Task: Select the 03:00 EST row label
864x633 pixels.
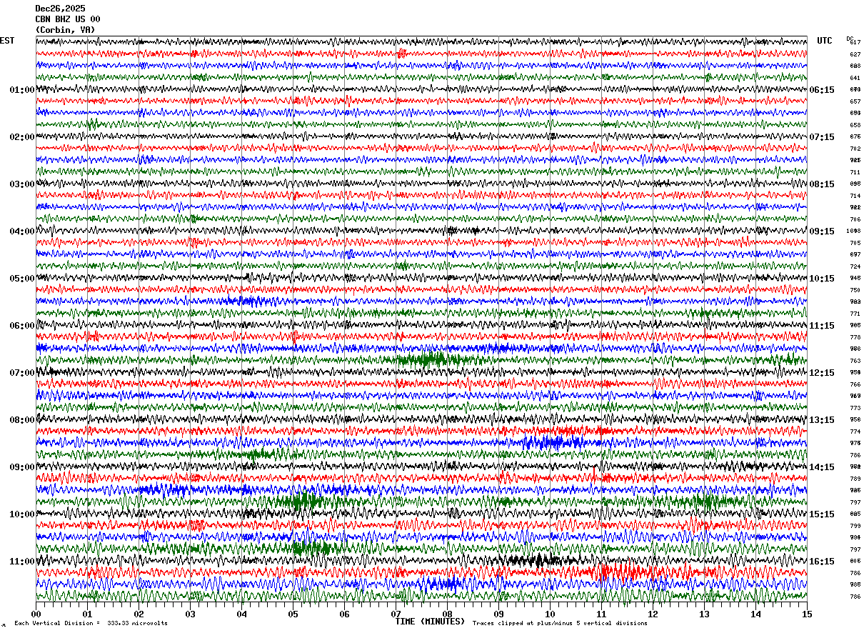Action: [x=22, y=184]
